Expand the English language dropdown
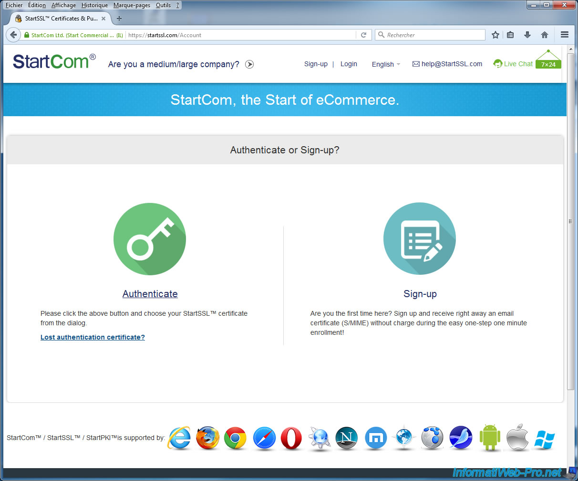The width and height of the screenshot is (578, 481). [x=386, y=64]
